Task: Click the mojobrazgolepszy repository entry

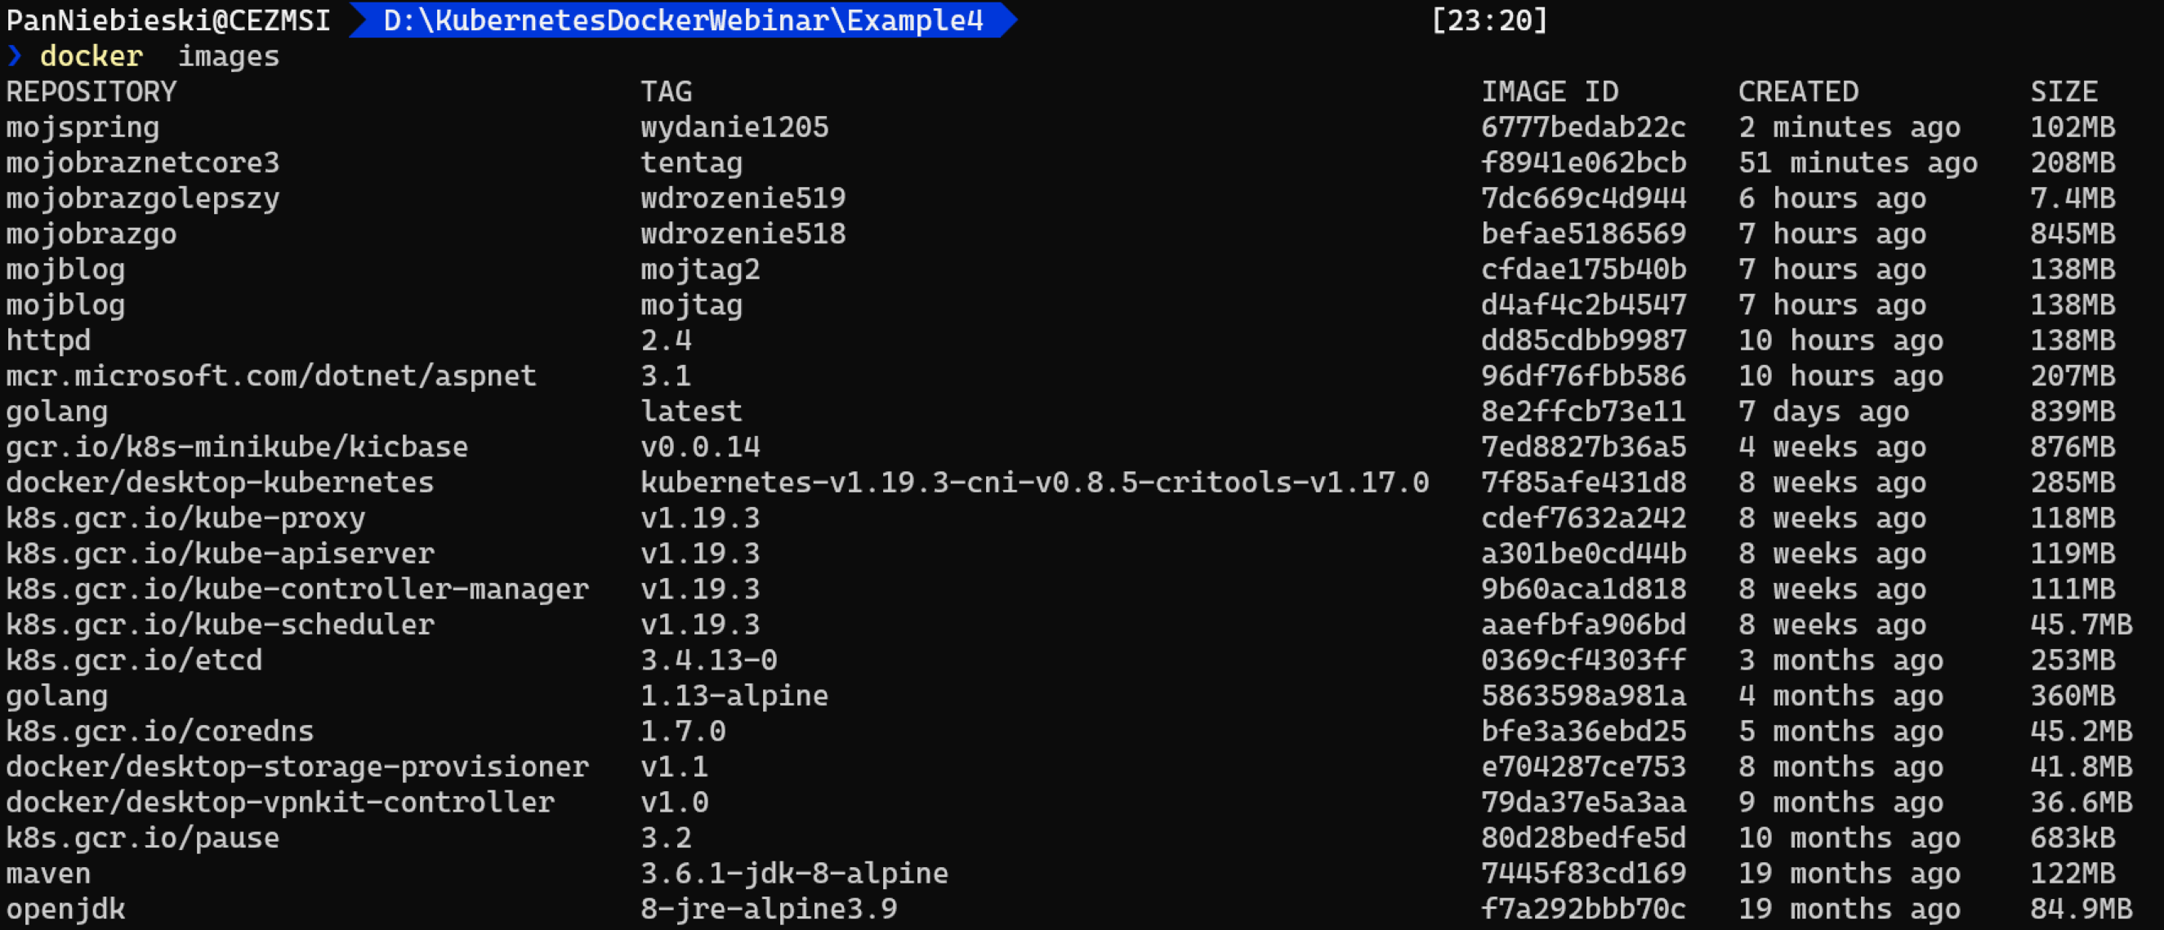Action: [143, 199]
